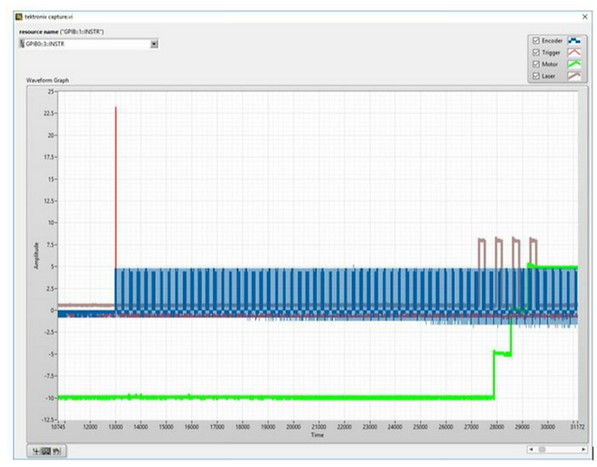Click the horizontal scrollbar thumb below graph
The image size is (597, 467).
click(x=542, y=449)
